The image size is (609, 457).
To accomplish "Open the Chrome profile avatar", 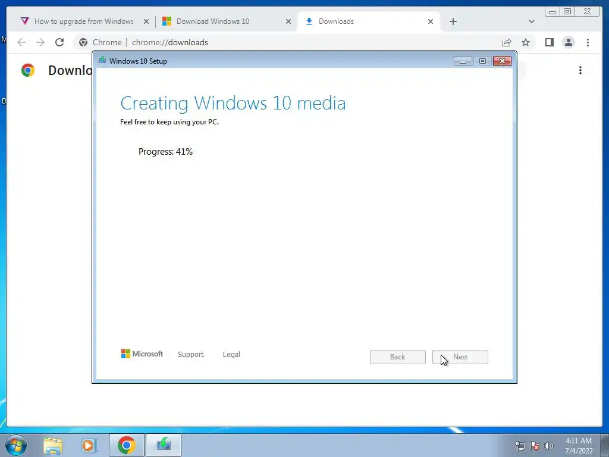I will pyautogui.click(x=568, y=42).
